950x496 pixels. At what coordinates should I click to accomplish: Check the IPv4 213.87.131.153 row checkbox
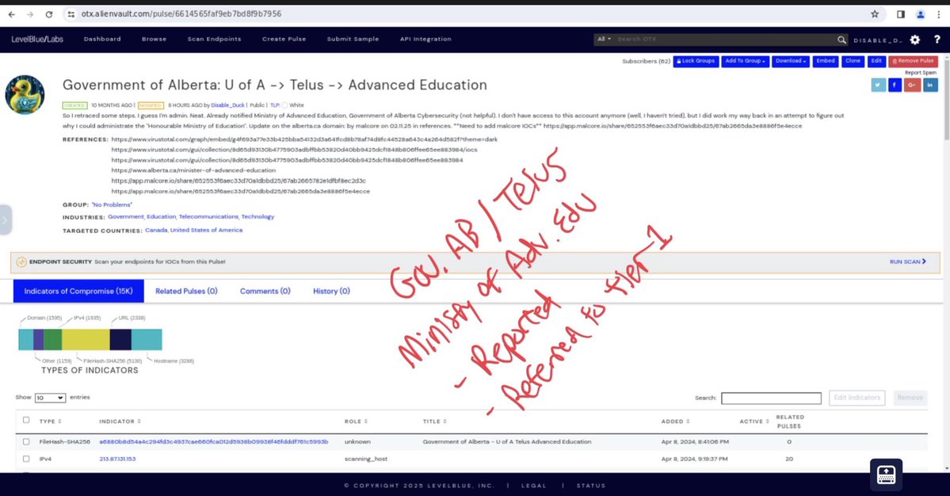coord(26,459)
